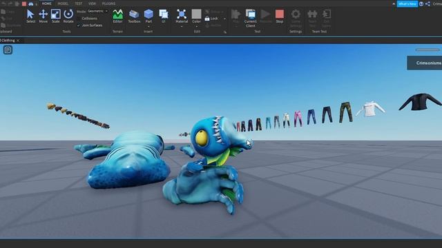Toggle the Collisions checkbox

tap(79, 19)
